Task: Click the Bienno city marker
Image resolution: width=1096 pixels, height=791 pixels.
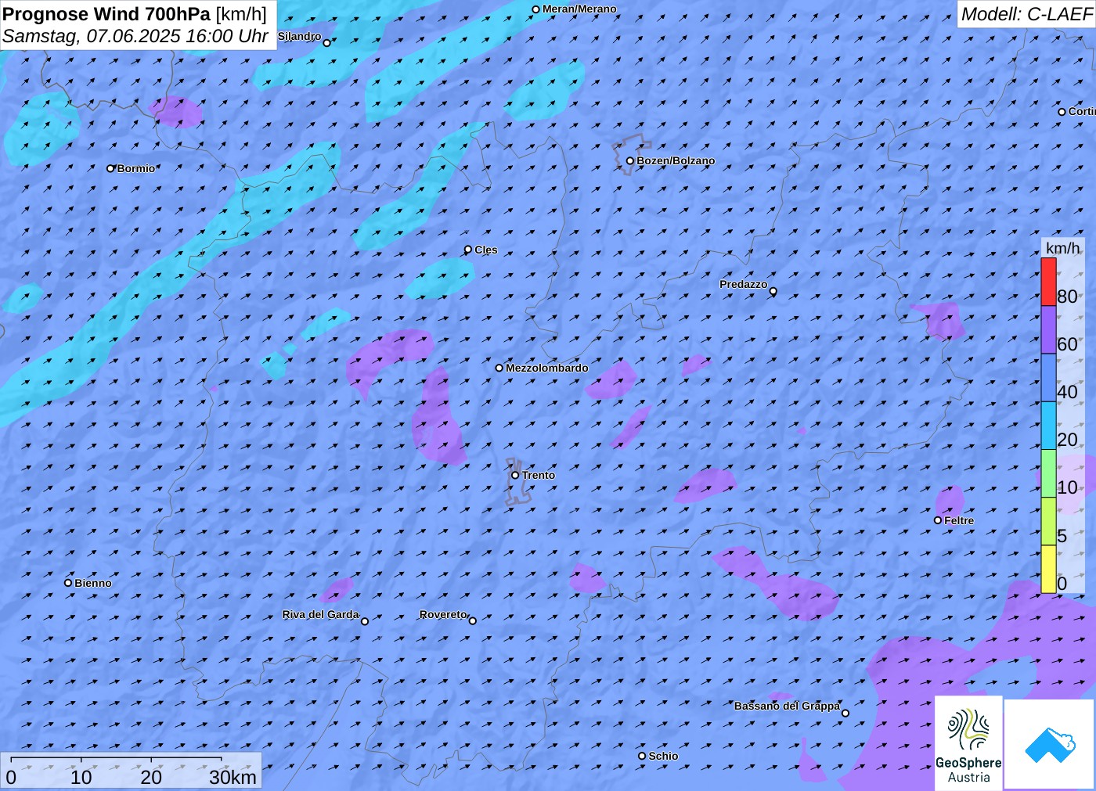Action: tap(68, 583)
